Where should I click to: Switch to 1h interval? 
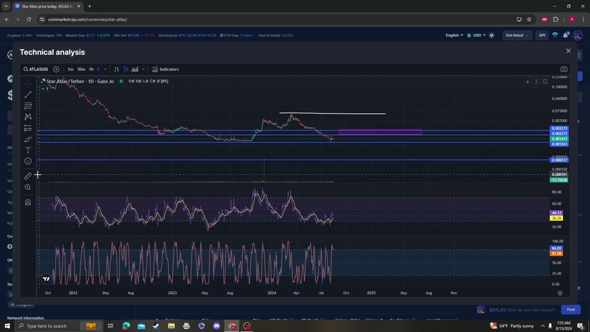(x=91, y=69)
